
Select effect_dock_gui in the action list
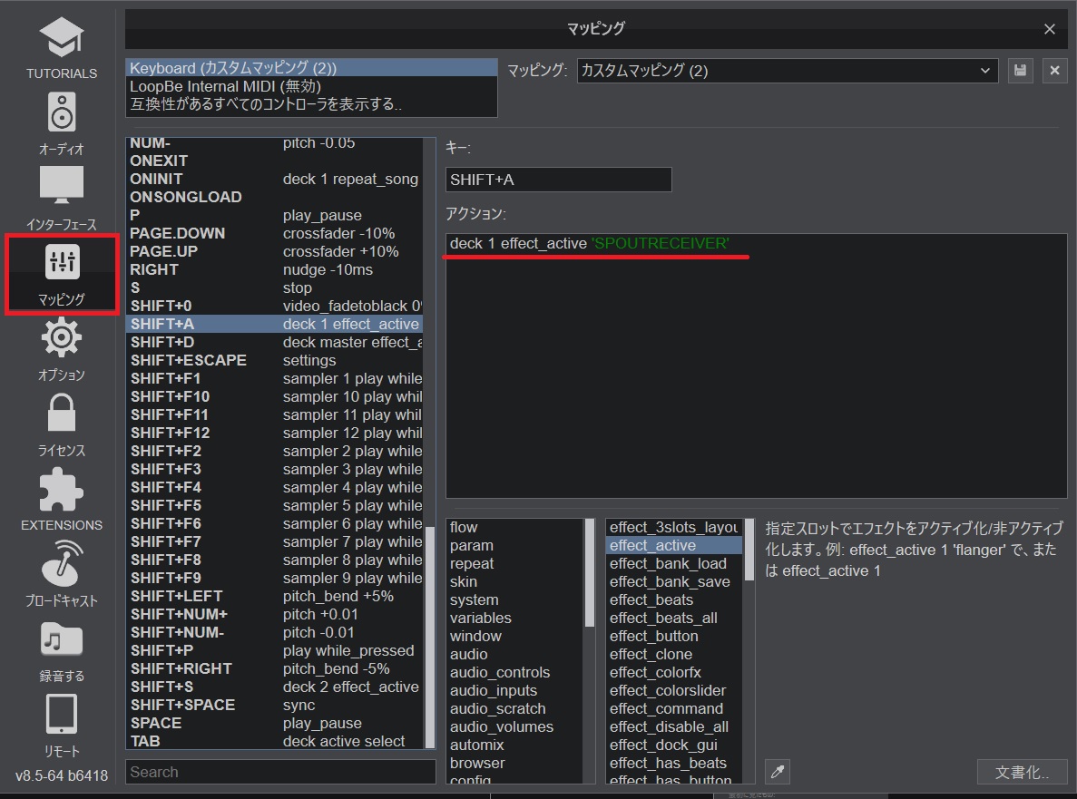click(x=674, y=745)
